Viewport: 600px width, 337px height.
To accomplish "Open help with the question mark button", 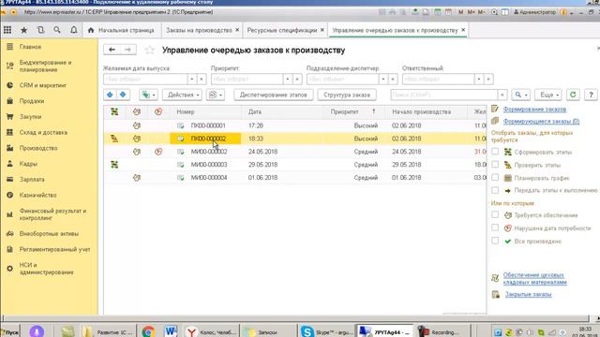I will click(591, 95).
